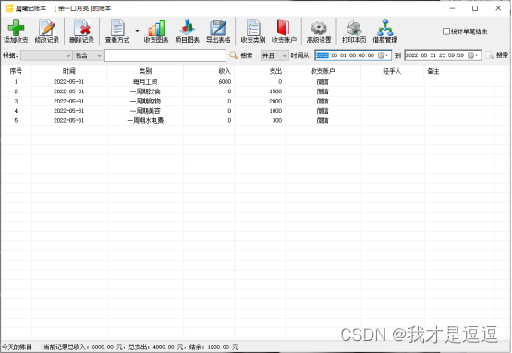Click expense value 300
The image size is (512, 353).
pyautogui.click(x=277, y=120)
